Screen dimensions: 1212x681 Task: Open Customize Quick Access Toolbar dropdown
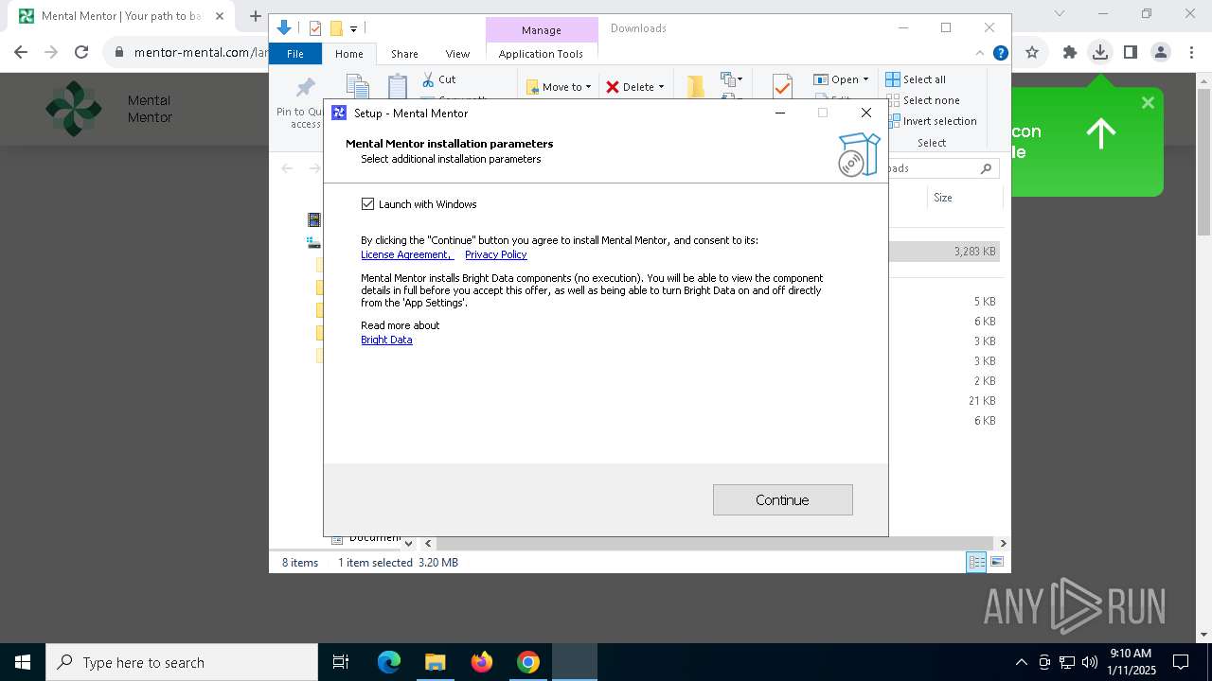click(x=353, y=29)
